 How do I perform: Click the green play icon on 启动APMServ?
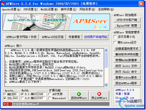tap(79, 94)
